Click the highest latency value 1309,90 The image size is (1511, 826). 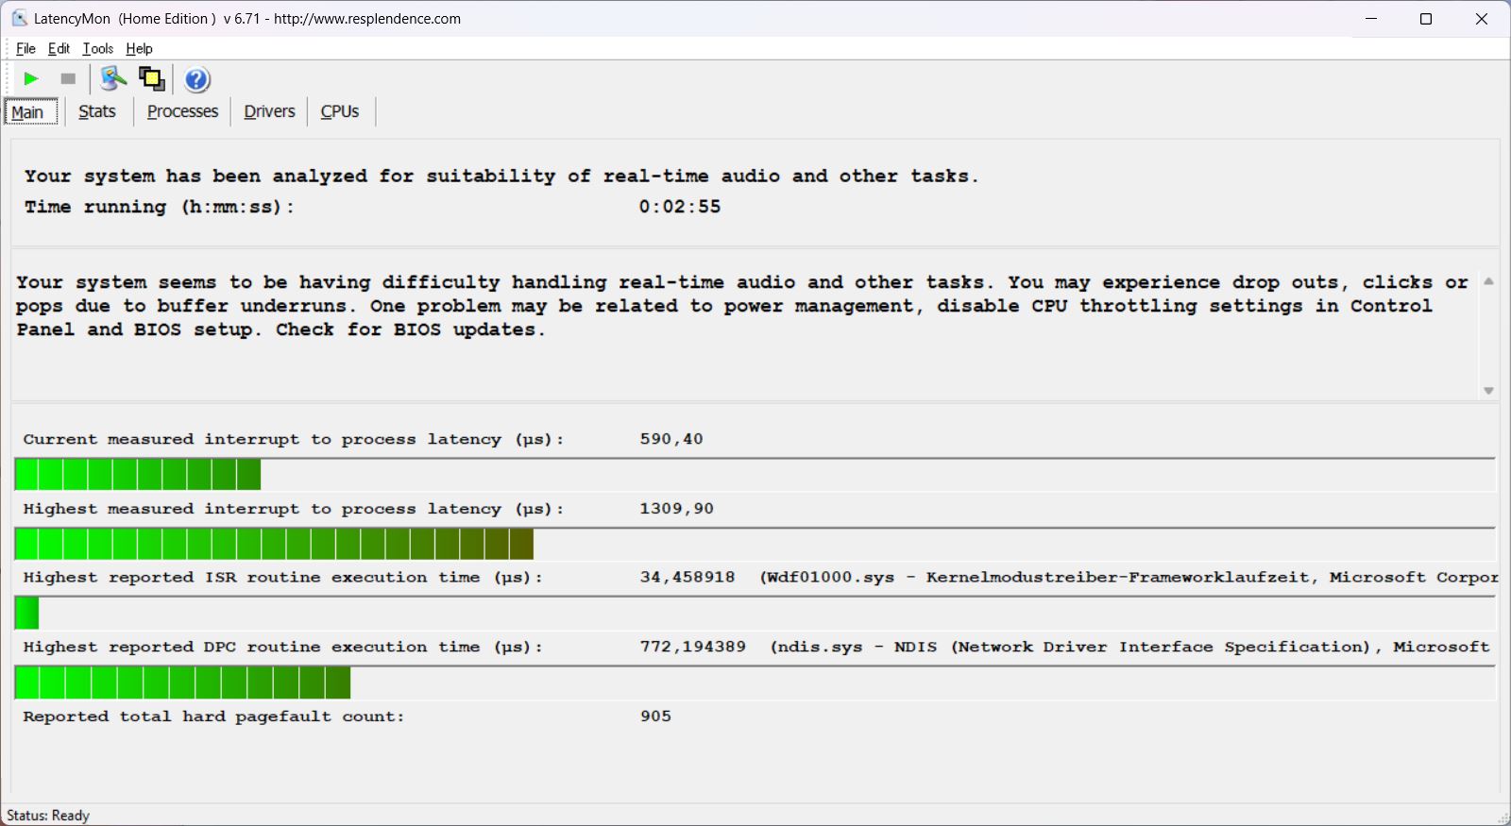[x=677, y=509]
